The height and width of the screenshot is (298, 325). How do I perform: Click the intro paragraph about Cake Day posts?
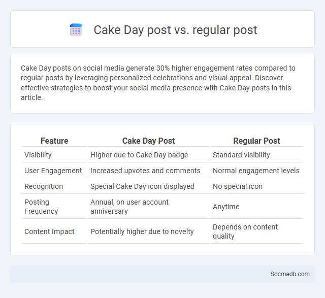(x=158, y=83)
